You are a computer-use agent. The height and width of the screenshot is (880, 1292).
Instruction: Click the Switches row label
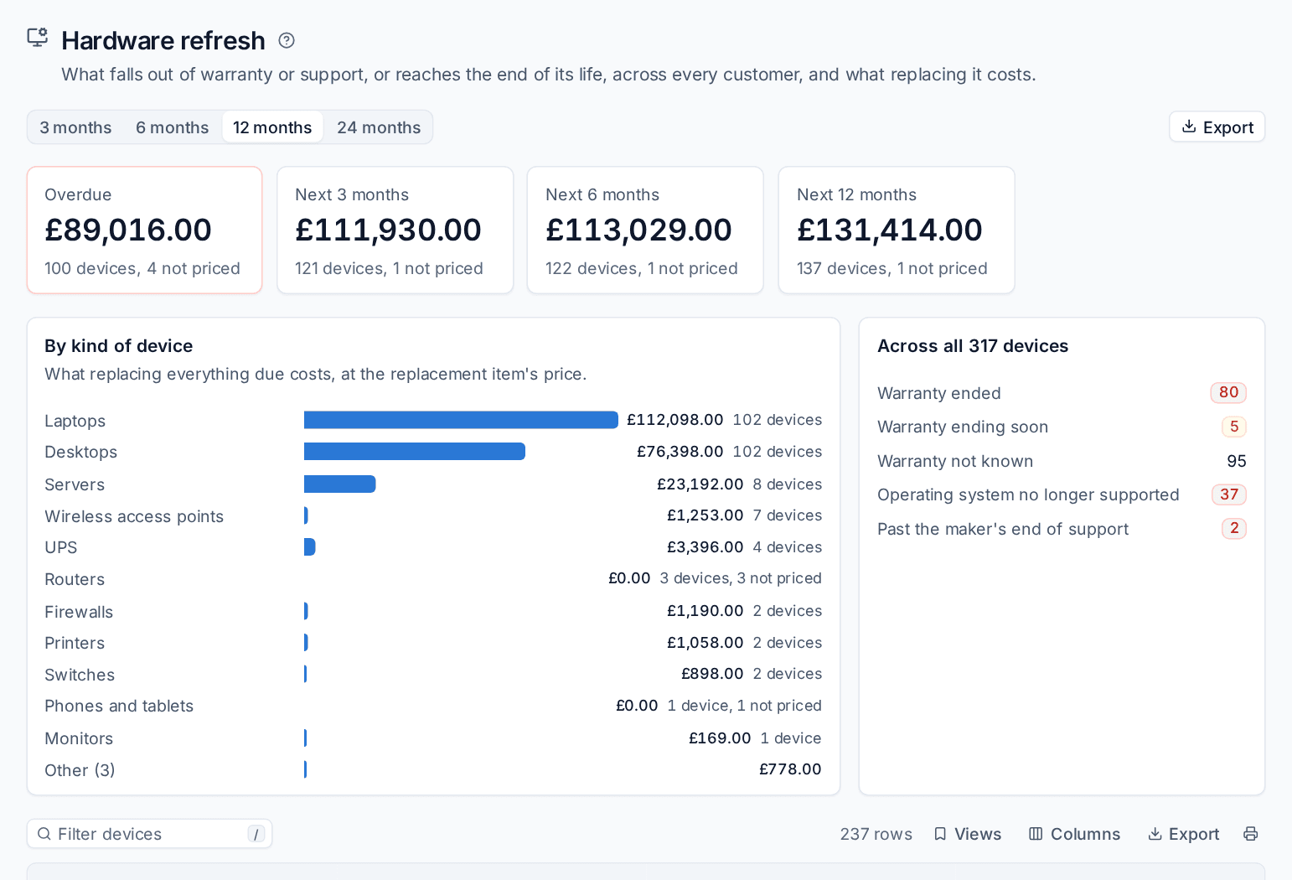coord(80,675)
